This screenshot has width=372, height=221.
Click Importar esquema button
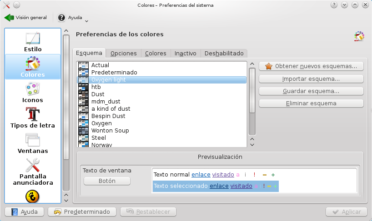tap(311, 79)
